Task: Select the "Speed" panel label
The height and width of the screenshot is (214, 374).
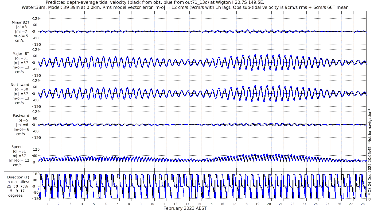Action: click(17, 147)
